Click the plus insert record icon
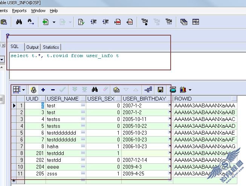246x186 pixels. tap(43, 90)
